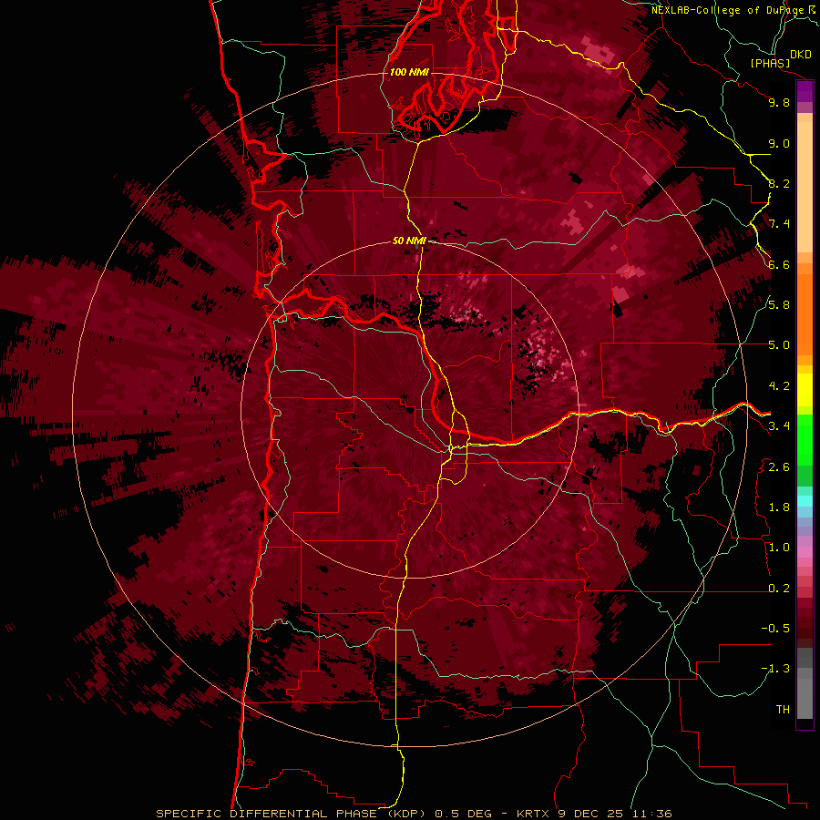The height and width of the screenshot is (820, 820).
Task: Click the 5.0 scale value
Action: (x=779, y=345)
